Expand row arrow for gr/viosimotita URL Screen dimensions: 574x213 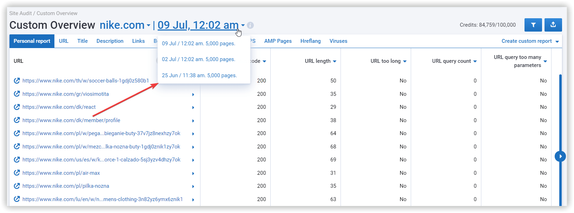coord(193,94)
